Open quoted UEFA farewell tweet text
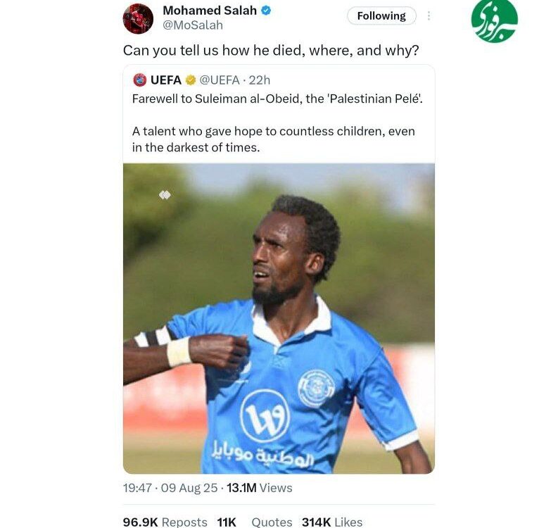This screenshot has width=558, height=528. pyautogui.click(x=277, y=122)
